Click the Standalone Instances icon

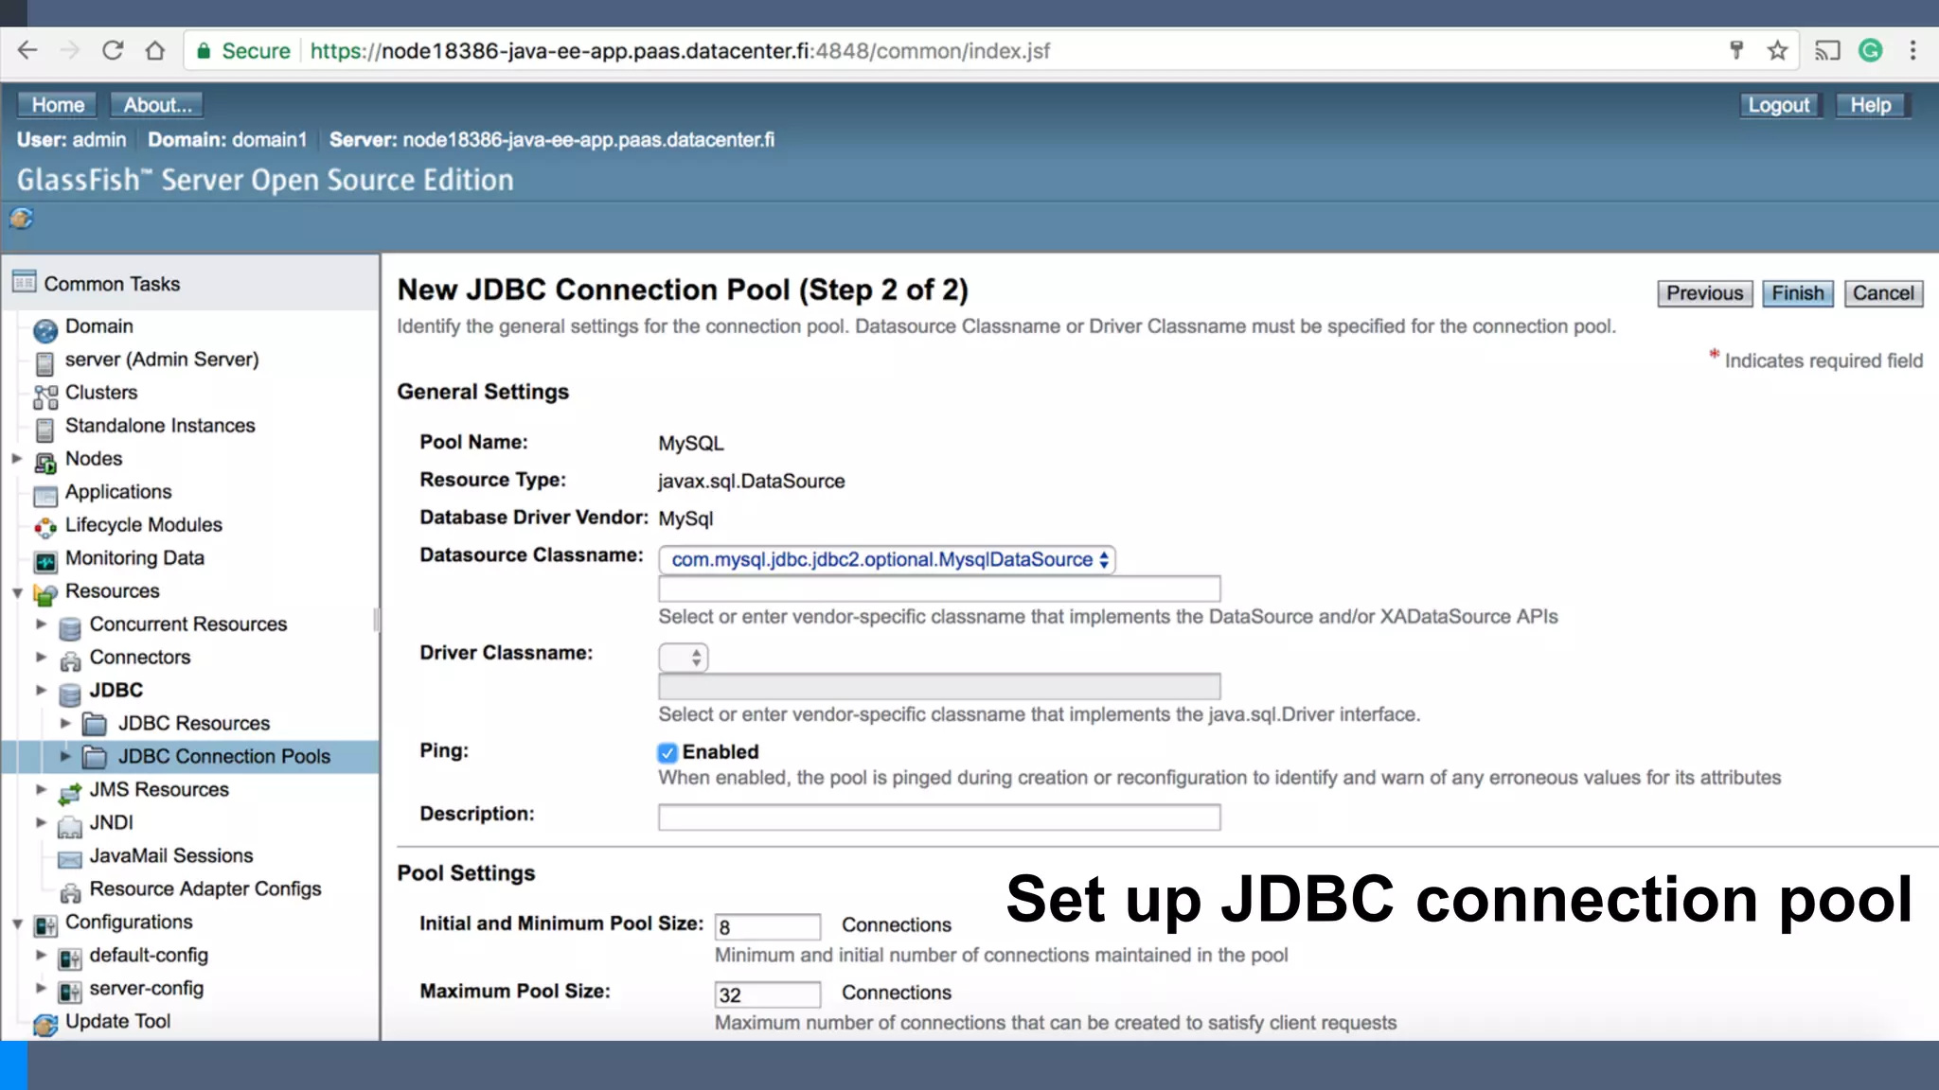click(44, 430)
